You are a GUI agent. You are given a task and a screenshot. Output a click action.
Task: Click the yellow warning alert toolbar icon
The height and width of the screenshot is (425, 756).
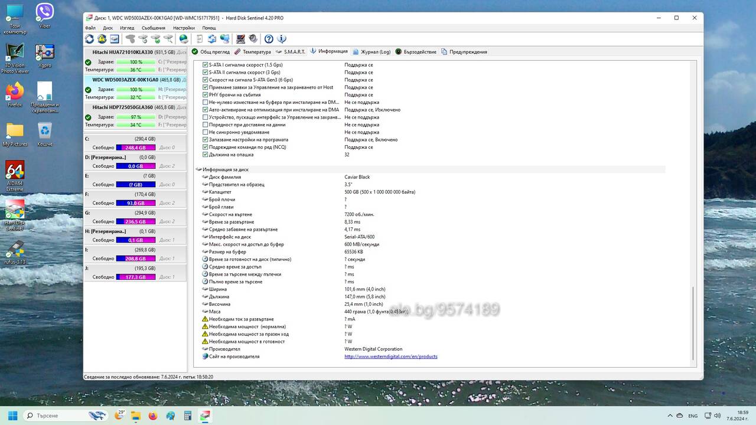tap(102, 39)
